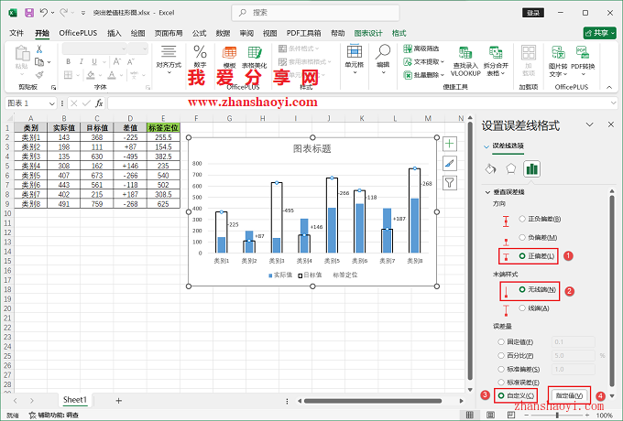Select 固定值 fixed value radio
623x421 pixels.
501,342
